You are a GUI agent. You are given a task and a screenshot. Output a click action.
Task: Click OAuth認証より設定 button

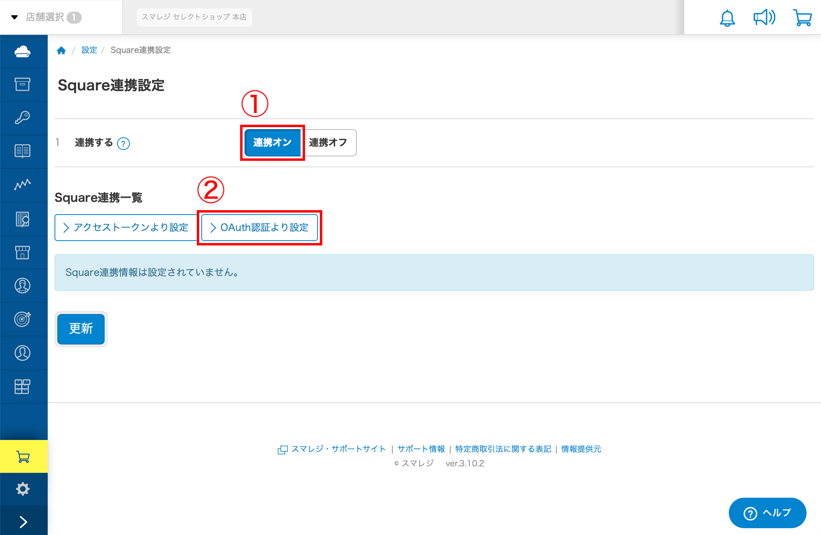[x=259, y=227]
